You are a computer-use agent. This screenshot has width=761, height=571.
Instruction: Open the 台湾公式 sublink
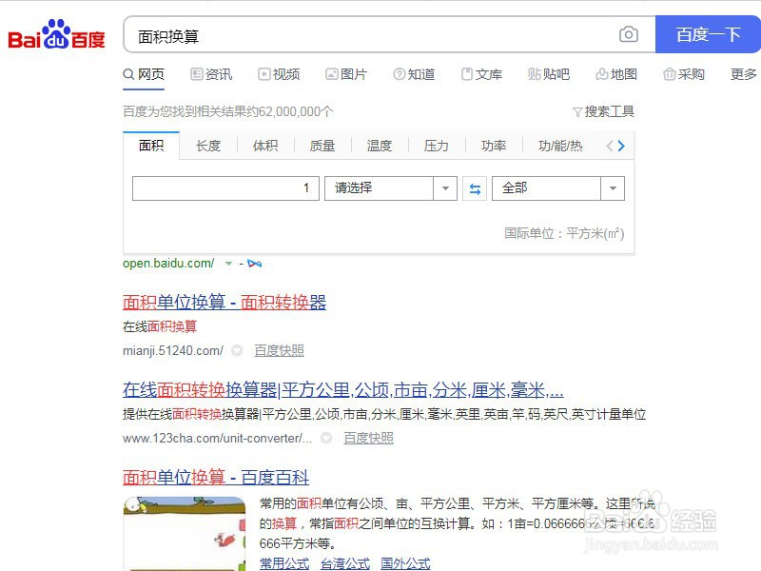[345, 563]
